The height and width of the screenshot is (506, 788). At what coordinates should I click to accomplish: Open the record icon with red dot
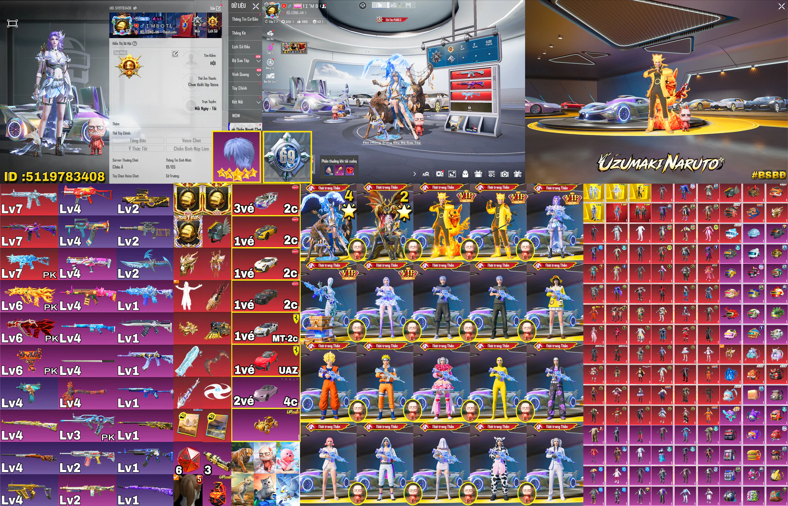439,174
